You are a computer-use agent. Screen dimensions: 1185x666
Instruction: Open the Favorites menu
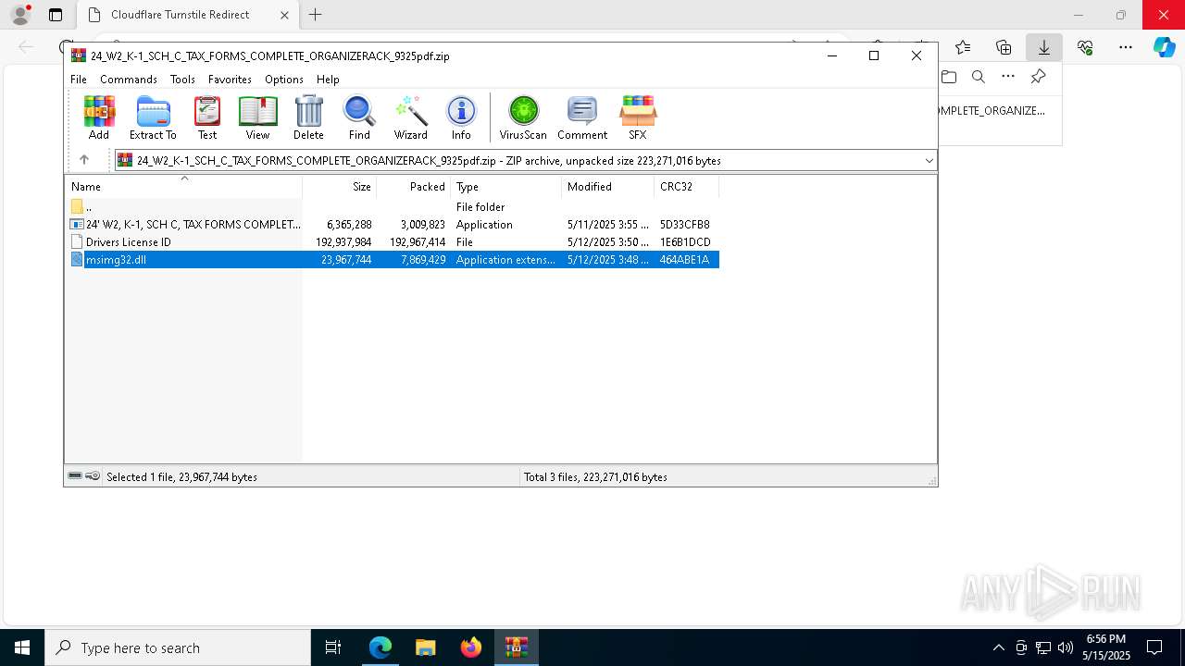tap(230, 80)
